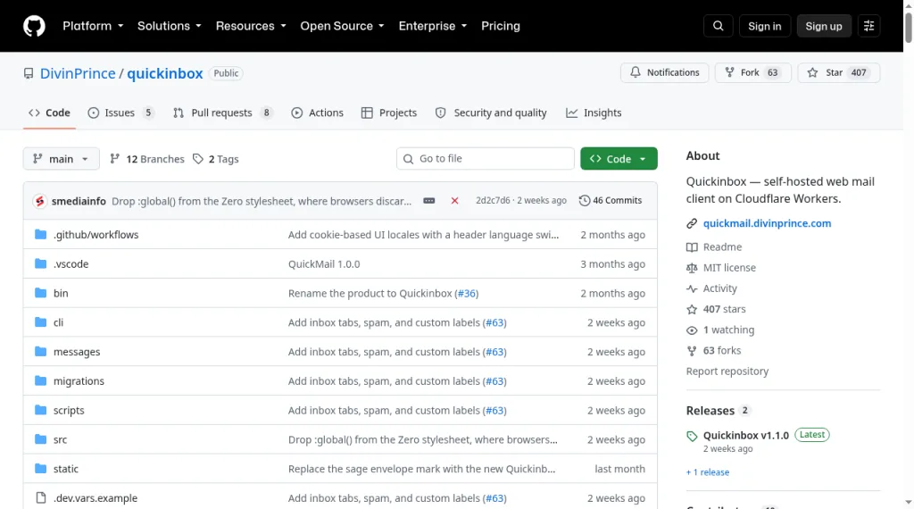
Task: Open the Releases heading link
Action: tap(710, 411)
